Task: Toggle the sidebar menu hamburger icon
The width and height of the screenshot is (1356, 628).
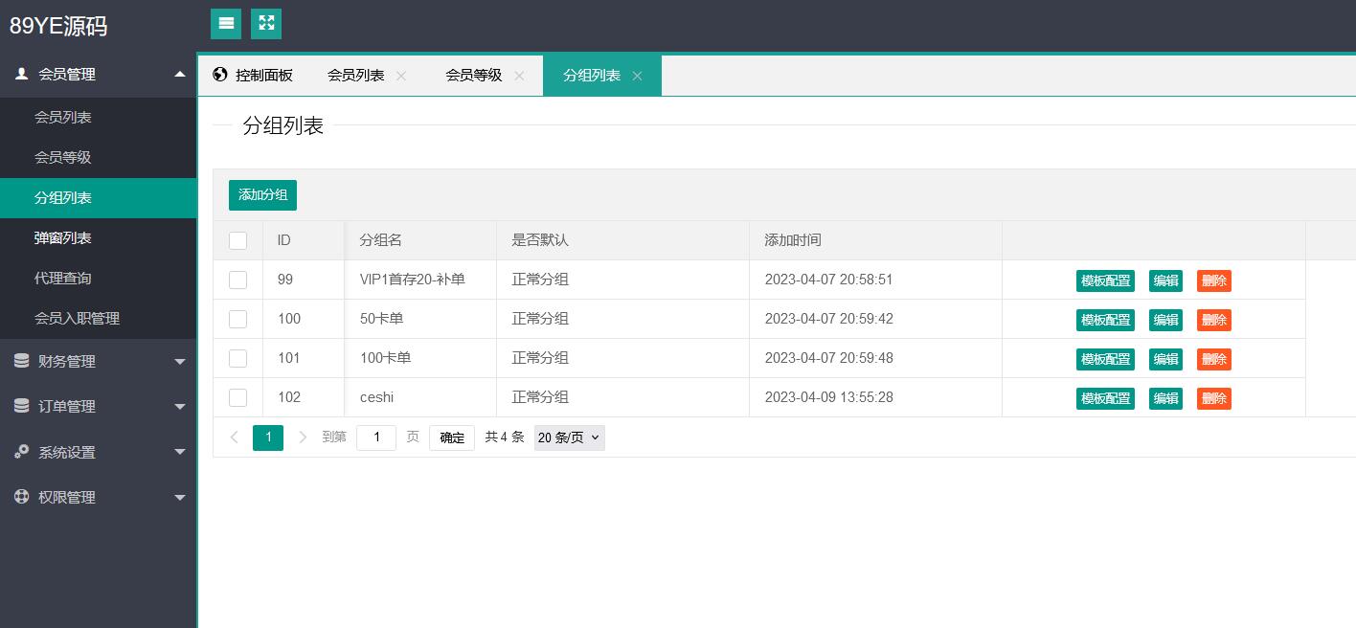Action: click(226, 24)
